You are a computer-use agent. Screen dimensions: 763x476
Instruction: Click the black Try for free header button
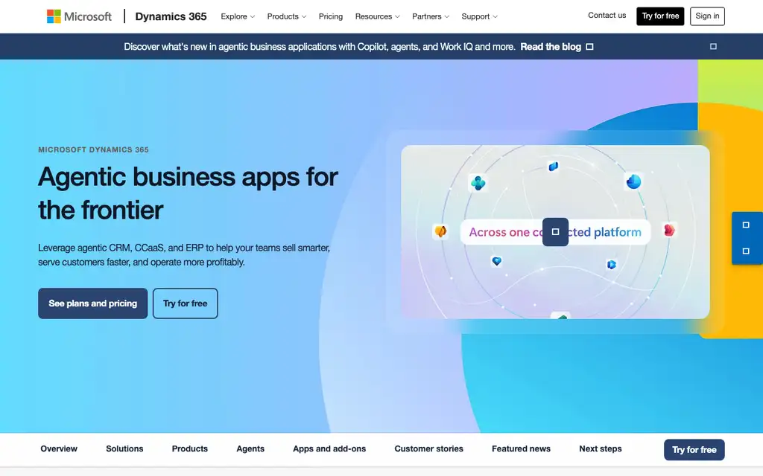660,16
